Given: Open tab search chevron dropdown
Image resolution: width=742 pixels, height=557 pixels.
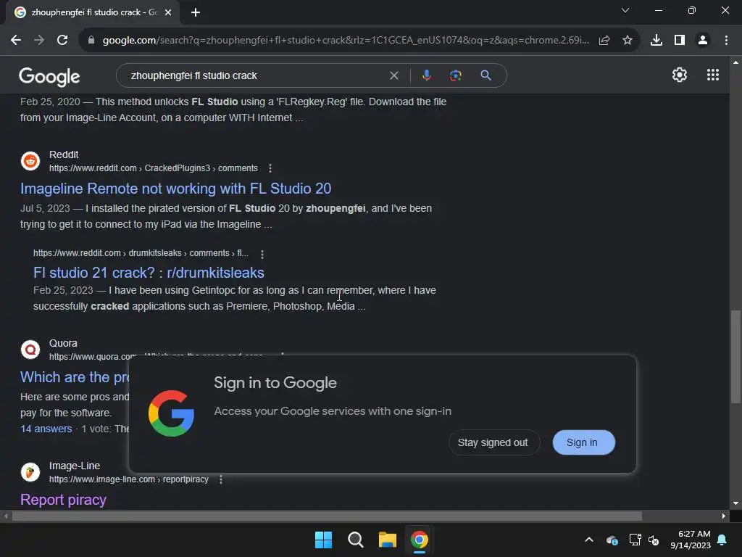Looking at the screenshot, I should (625, 10).
